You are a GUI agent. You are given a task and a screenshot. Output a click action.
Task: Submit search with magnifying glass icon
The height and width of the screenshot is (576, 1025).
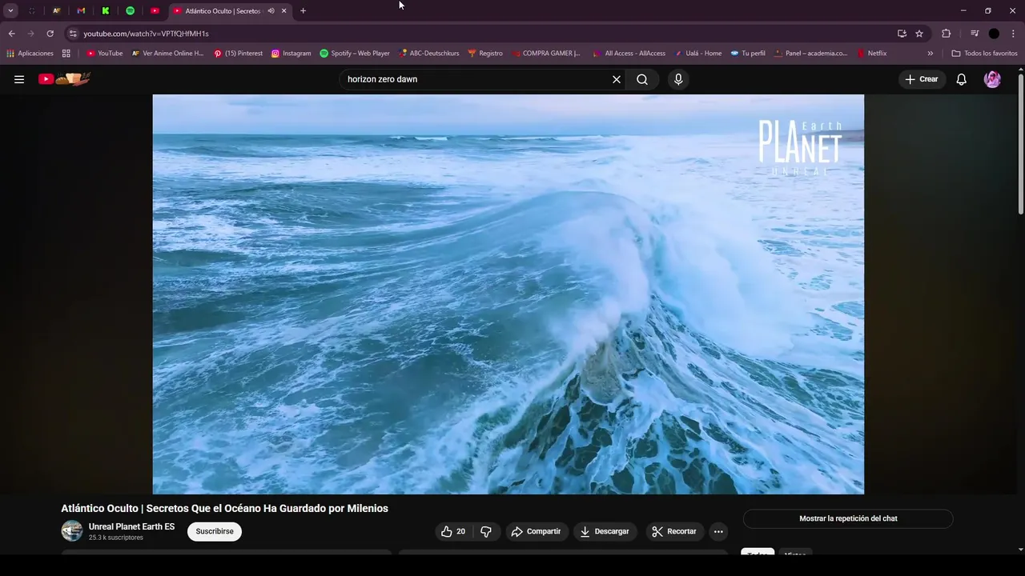pyautogui.click(x=642, y=79)
